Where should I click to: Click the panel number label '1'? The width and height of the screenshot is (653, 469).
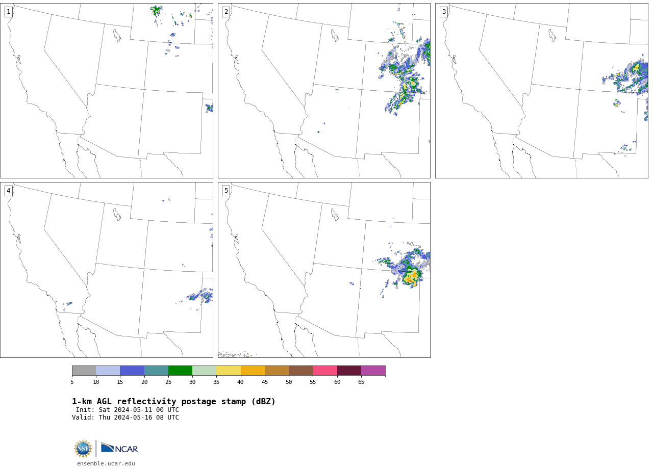(8, 12)
